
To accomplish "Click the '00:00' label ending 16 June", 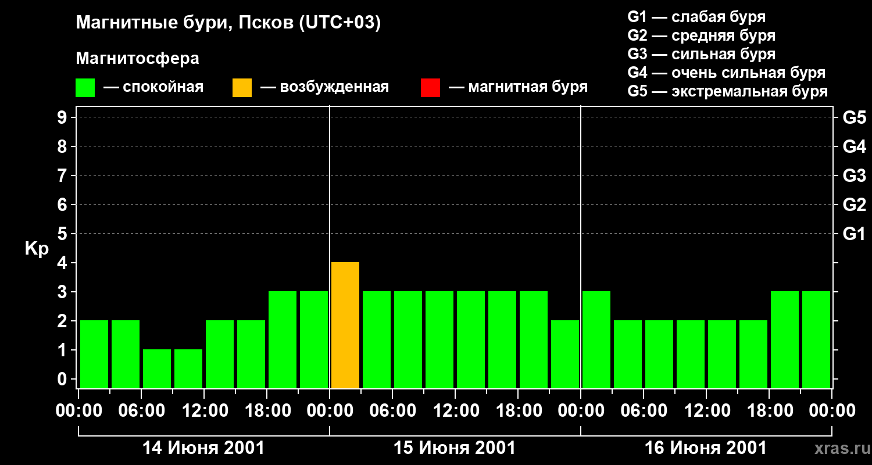I will (x=832, y=411).
